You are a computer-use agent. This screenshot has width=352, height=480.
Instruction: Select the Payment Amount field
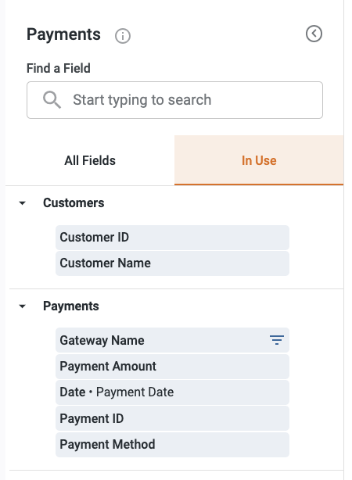click(x=172, y=367)
